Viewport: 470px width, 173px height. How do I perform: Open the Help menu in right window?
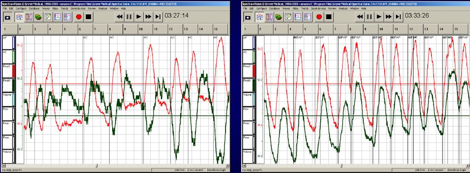364,8
